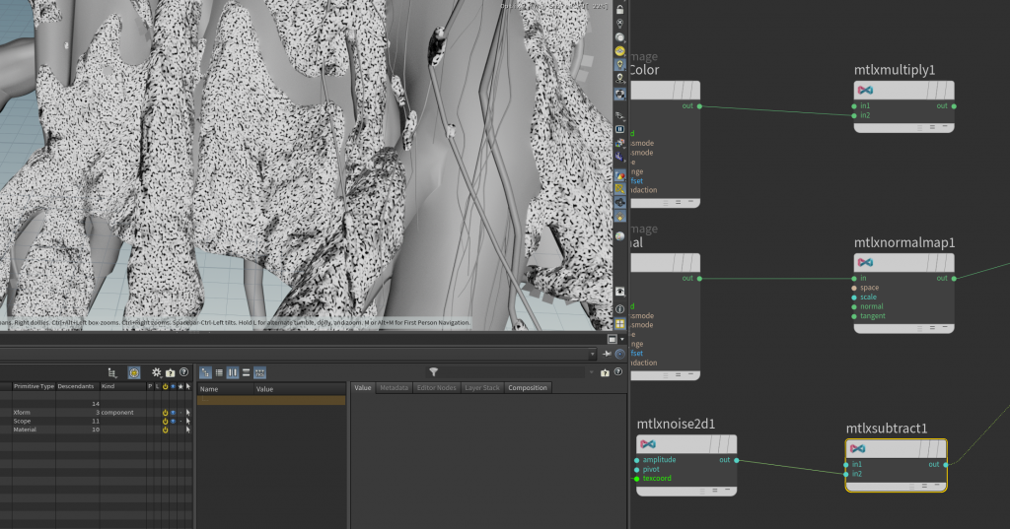This screenshot has height=529, width=1010.
Task: Switch to the Composition tab
Action: (x=527, y=388)
